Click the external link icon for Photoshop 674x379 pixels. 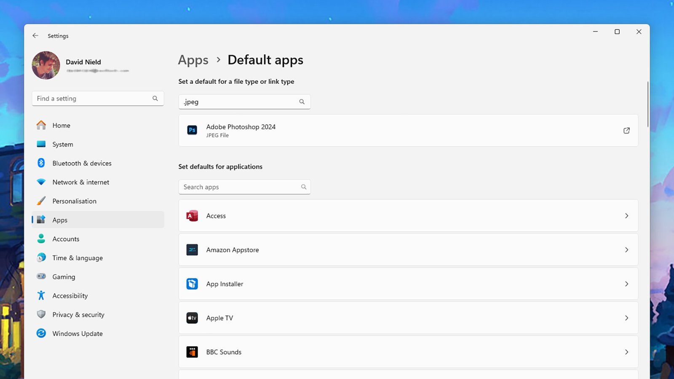[626, 131]
